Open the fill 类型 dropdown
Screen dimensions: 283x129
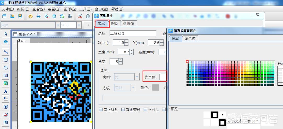coord(137,77)
